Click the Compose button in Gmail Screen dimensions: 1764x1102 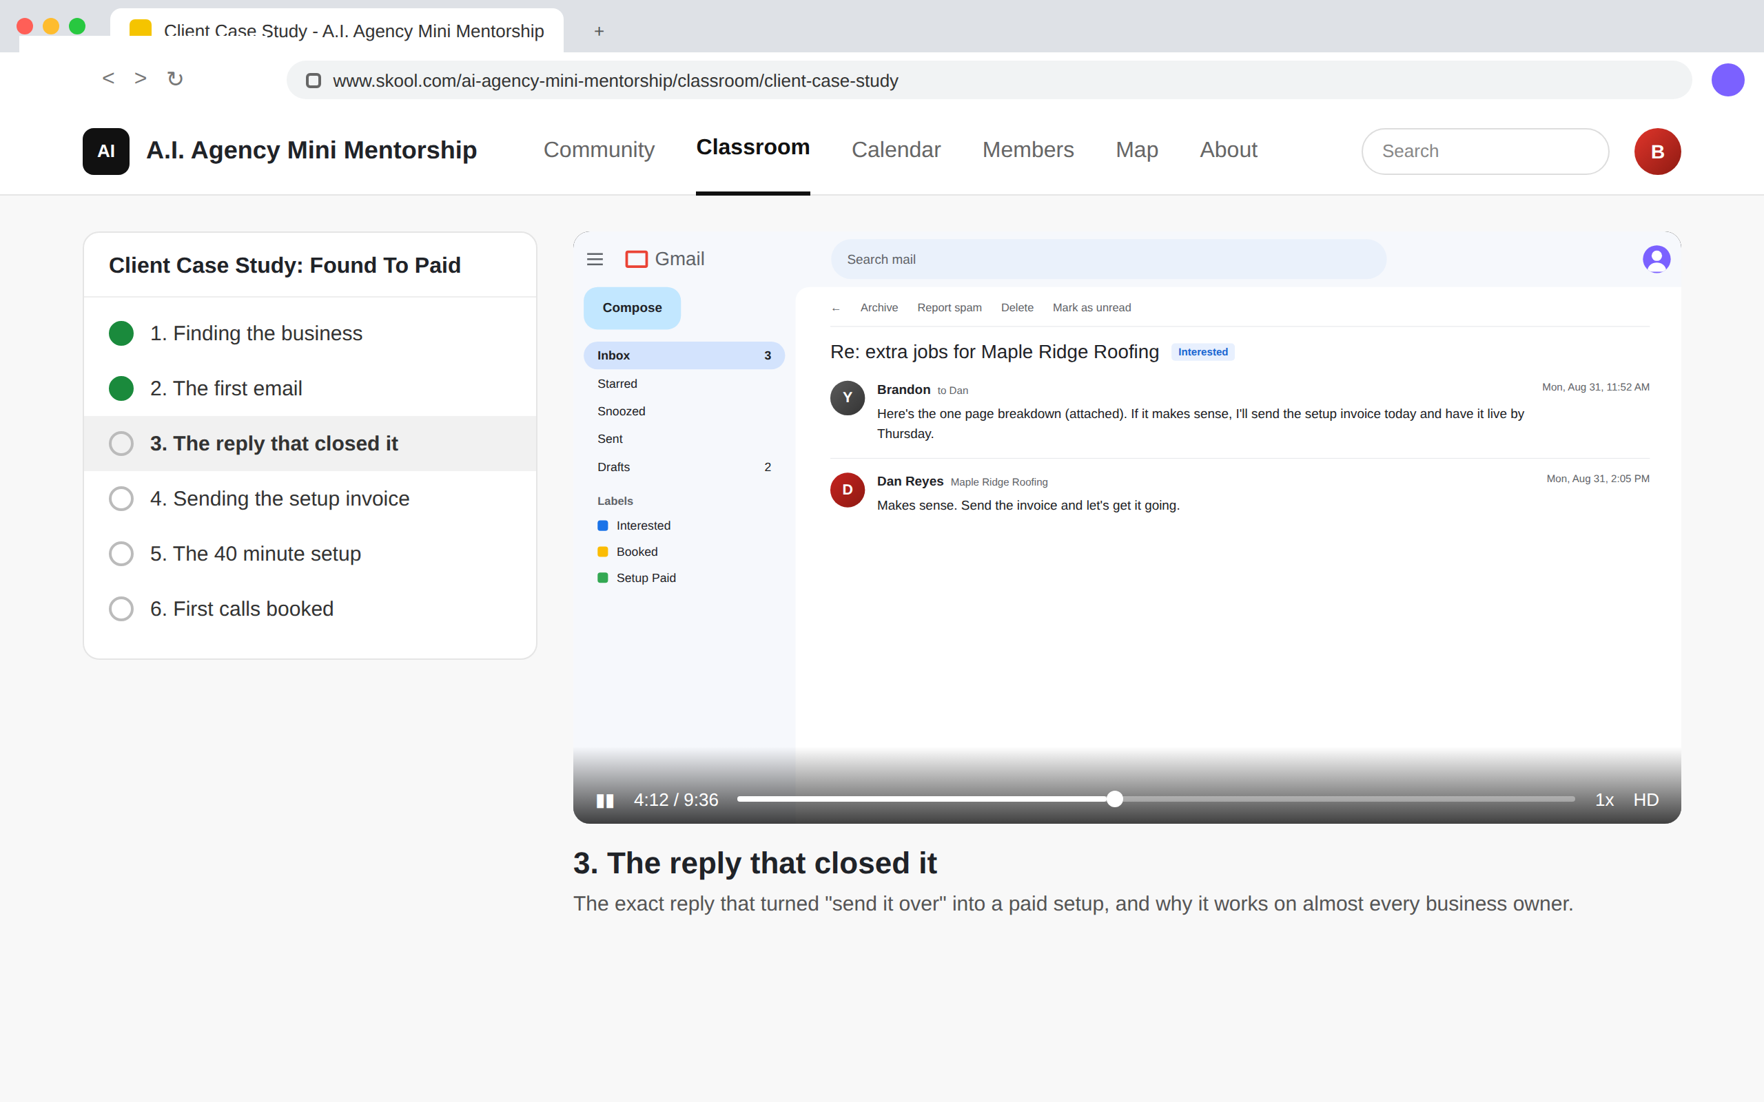[632, 308]
